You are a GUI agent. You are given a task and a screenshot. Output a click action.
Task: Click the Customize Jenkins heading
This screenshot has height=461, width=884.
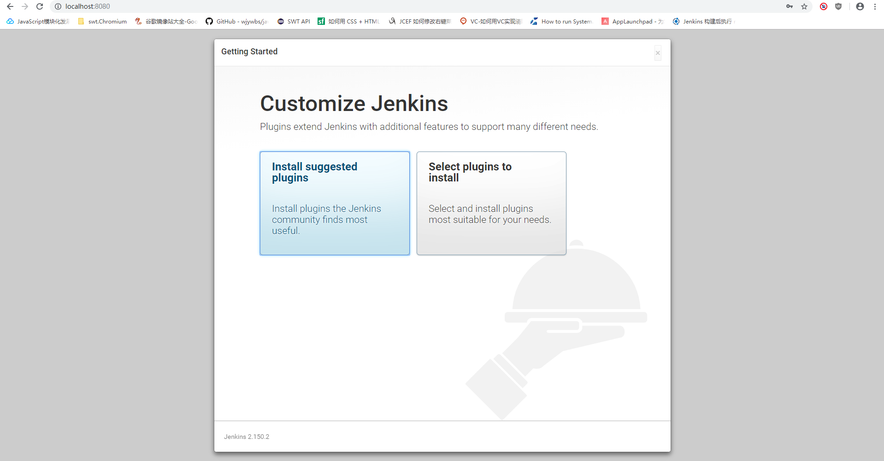pyautogui.click(x=354, y=103)
